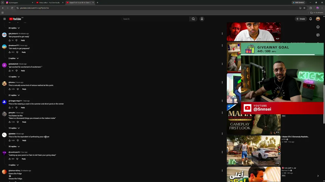Dislike the preheating airfryer comment
This screenshot has height=182, width=325.
pyautogui.click(x=18, y=141)
